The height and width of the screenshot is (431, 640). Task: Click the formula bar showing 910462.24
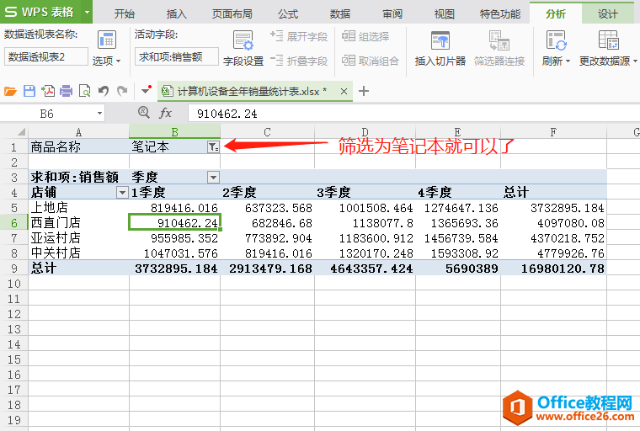413,113
